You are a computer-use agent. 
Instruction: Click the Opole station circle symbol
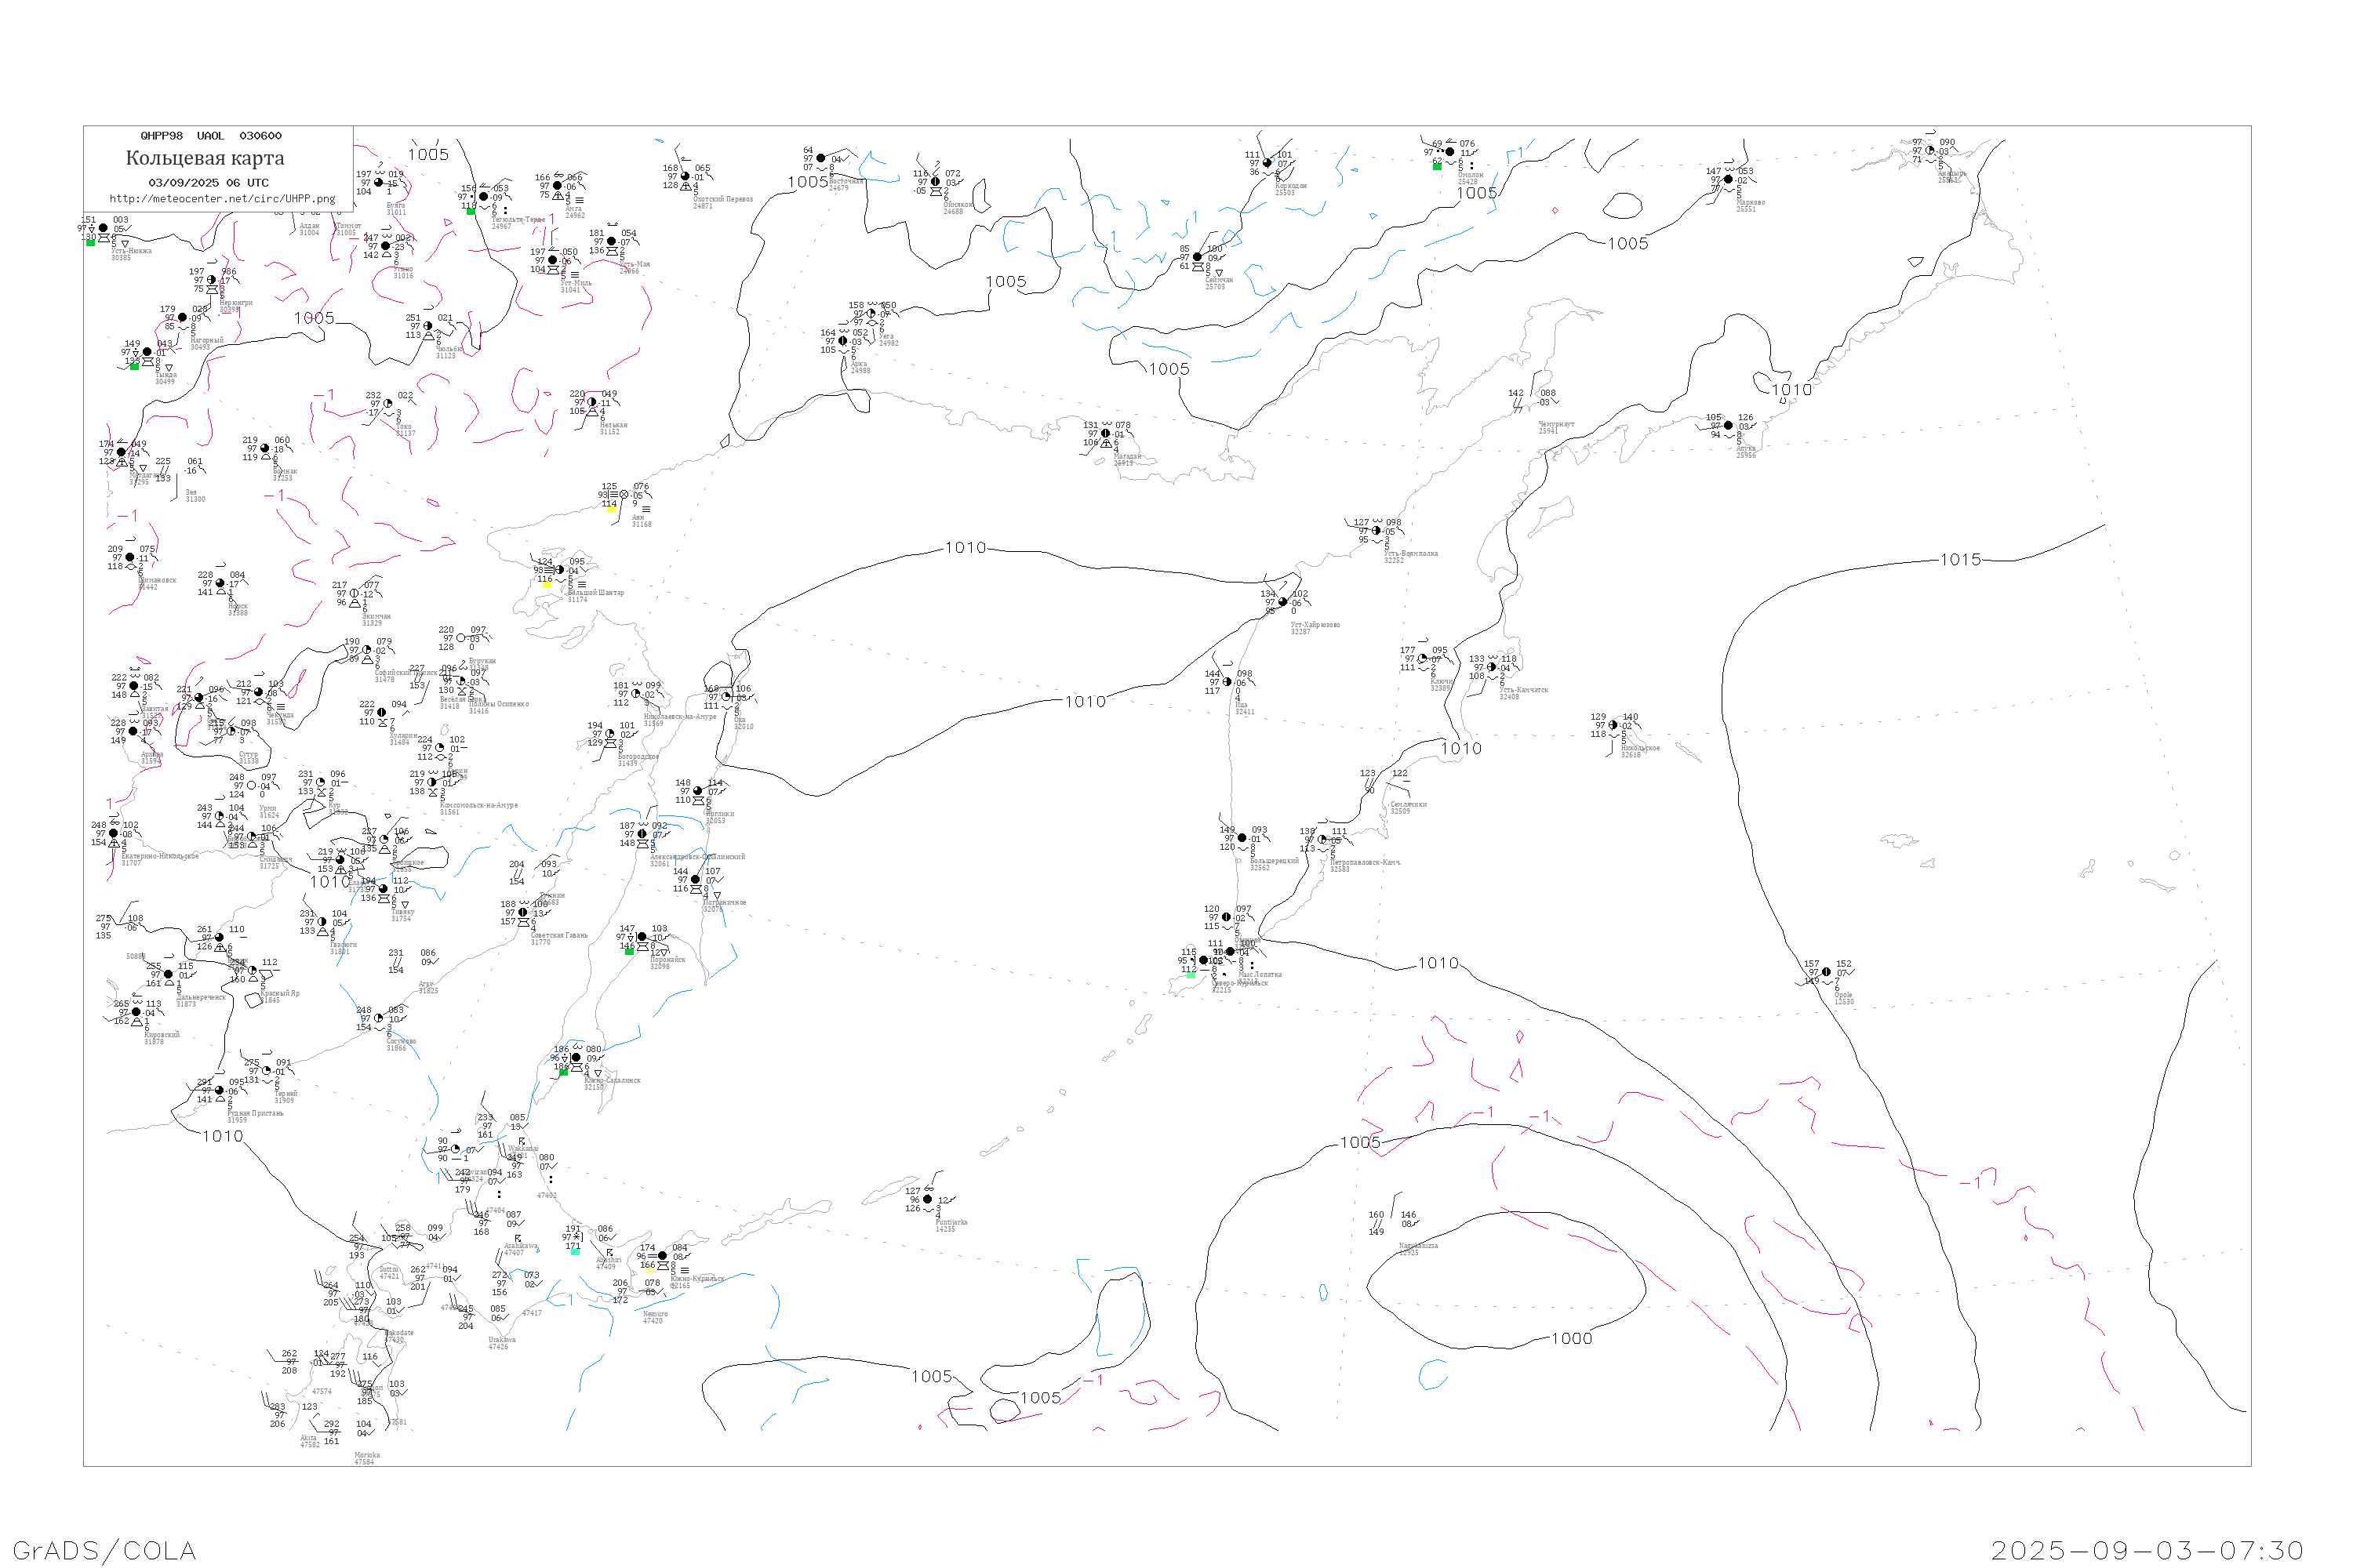[1826, 972]
